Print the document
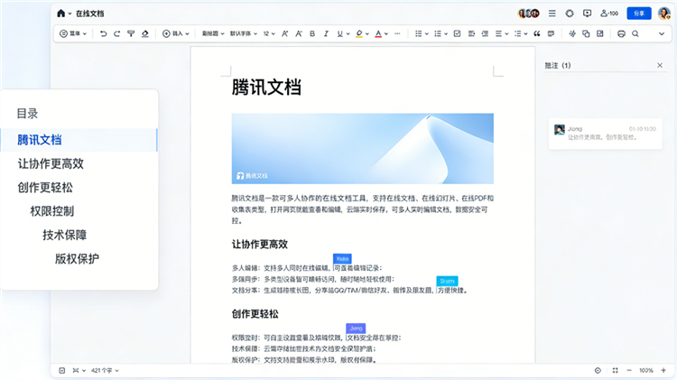This screenshot has width=677, height=380. coord(621,33)
